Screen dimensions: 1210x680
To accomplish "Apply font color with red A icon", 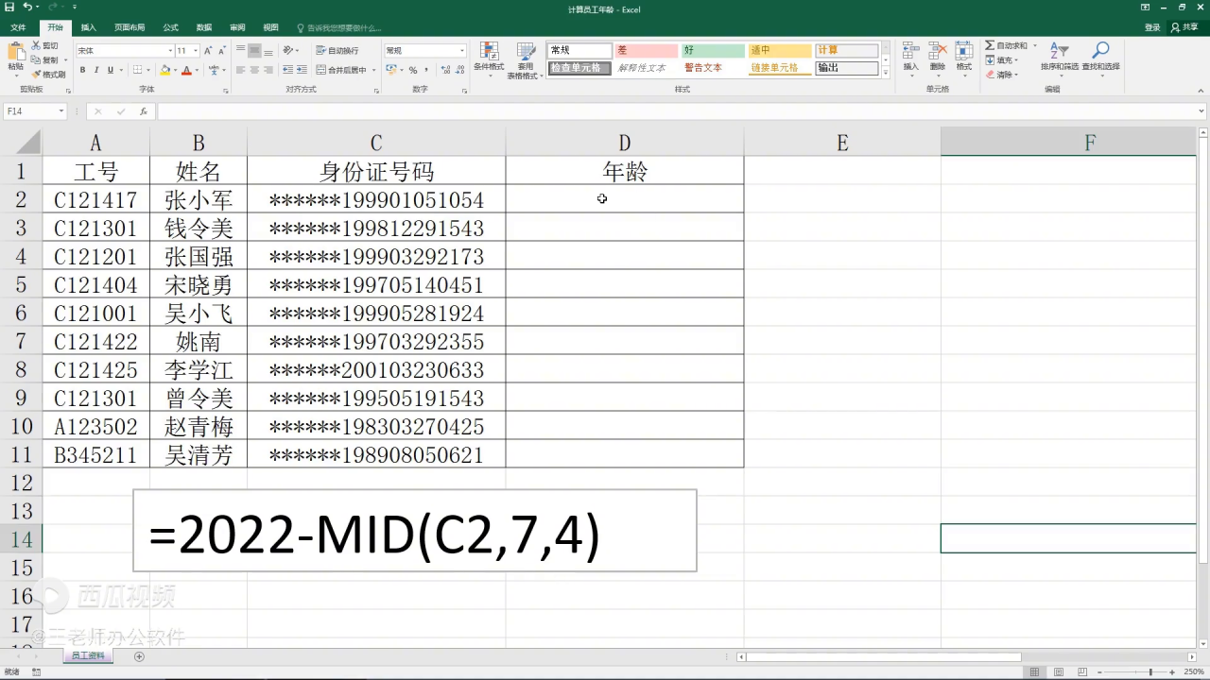I will (186, 70).
